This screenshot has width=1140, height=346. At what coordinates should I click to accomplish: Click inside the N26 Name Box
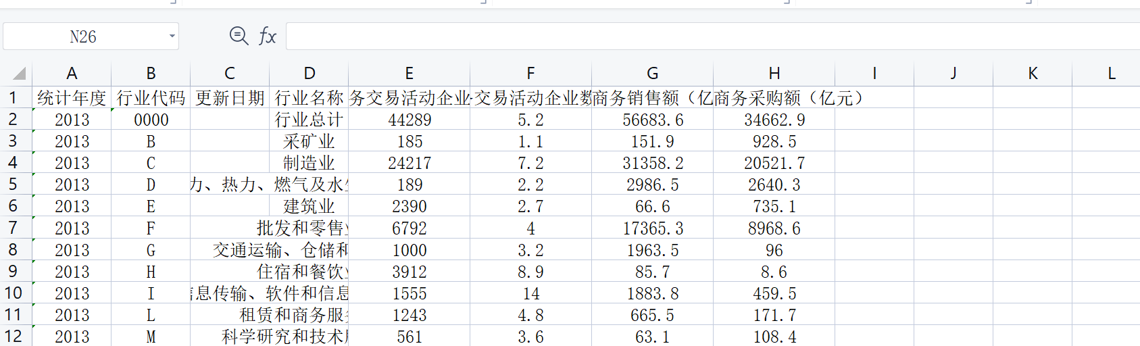(x=83, y=36)
